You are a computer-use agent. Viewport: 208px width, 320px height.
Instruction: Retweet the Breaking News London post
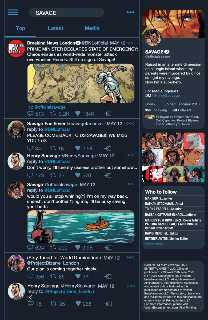tap(53, 114)
